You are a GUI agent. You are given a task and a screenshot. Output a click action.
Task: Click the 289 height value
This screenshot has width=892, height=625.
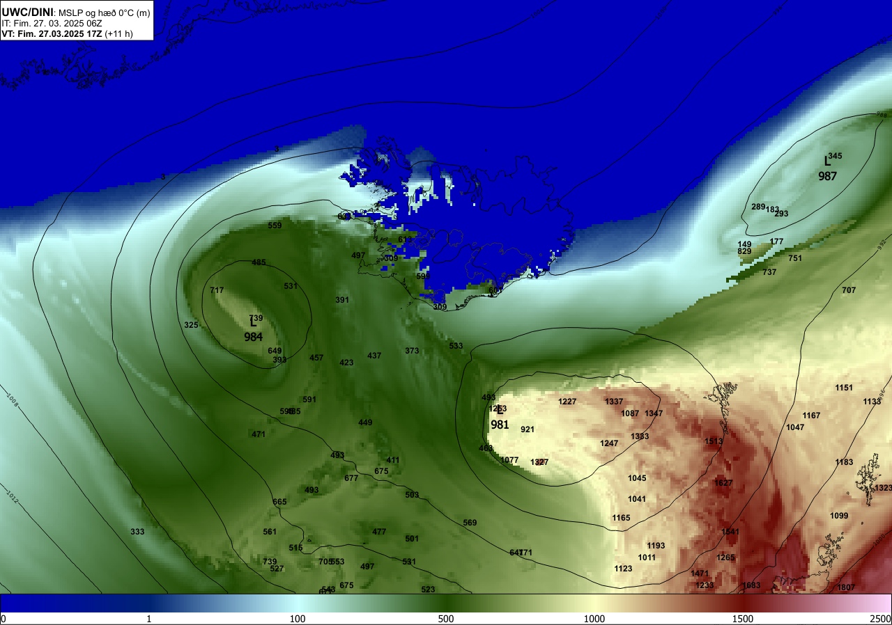pos(758,207)
